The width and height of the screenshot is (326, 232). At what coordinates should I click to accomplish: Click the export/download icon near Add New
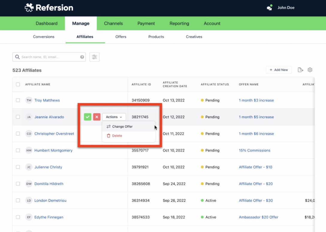coord(301,70)
